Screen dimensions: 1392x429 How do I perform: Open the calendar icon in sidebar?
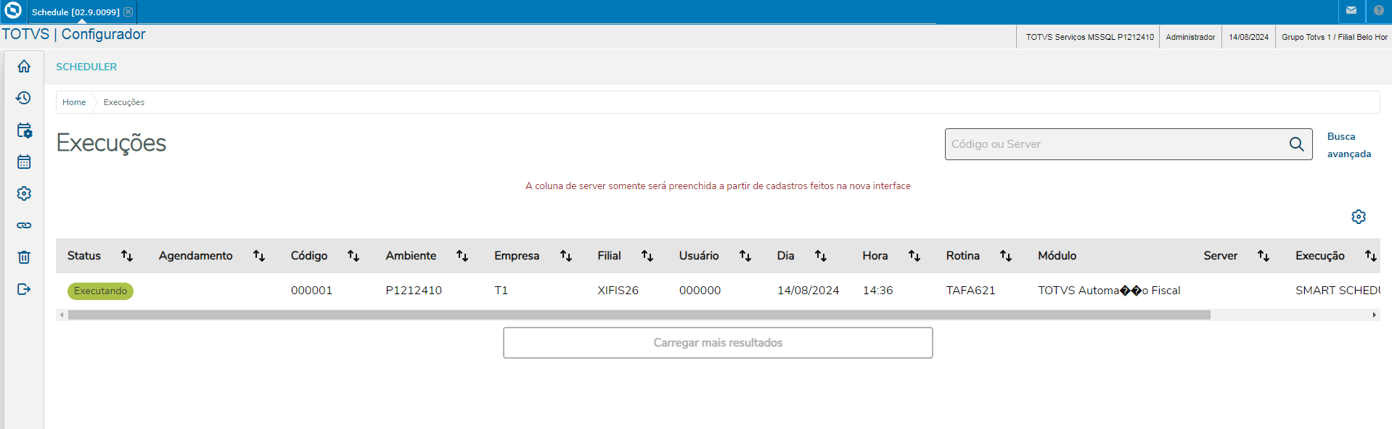[x=24, y=162]
